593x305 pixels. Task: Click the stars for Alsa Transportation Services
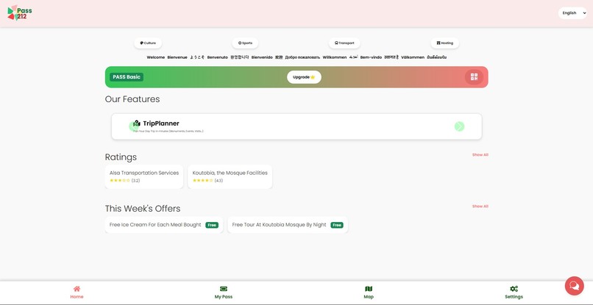tap(120, 181)
